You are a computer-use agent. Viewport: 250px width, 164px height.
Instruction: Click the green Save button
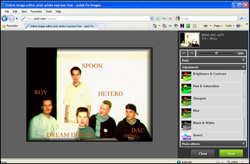pos(231,153)
